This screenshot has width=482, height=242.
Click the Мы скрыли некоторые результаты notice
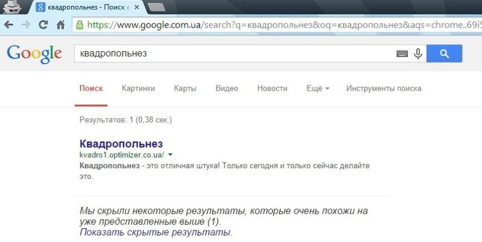point(224,216)
